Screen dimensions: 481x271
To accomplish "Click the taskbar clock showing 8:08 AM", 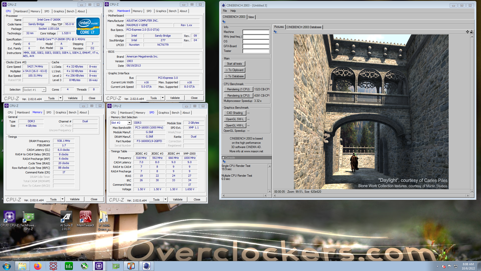I will [468, 266].
